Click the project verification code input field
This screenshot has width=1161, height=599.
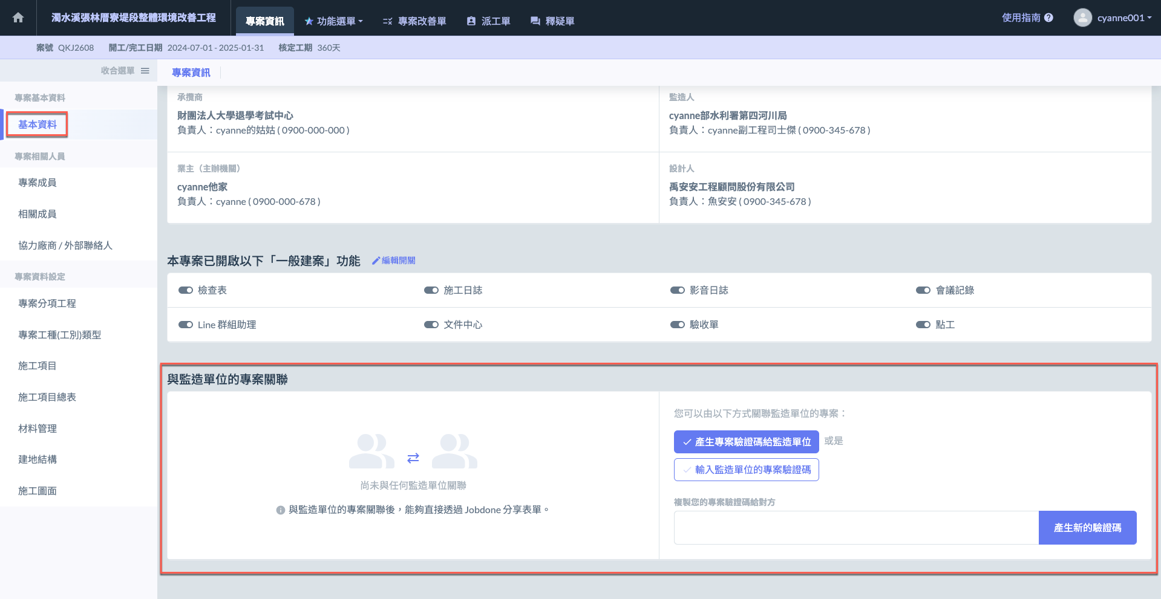point(855,528)
